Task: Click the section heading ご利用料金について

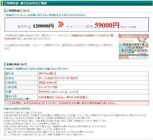Action: (x=18, y=11)
